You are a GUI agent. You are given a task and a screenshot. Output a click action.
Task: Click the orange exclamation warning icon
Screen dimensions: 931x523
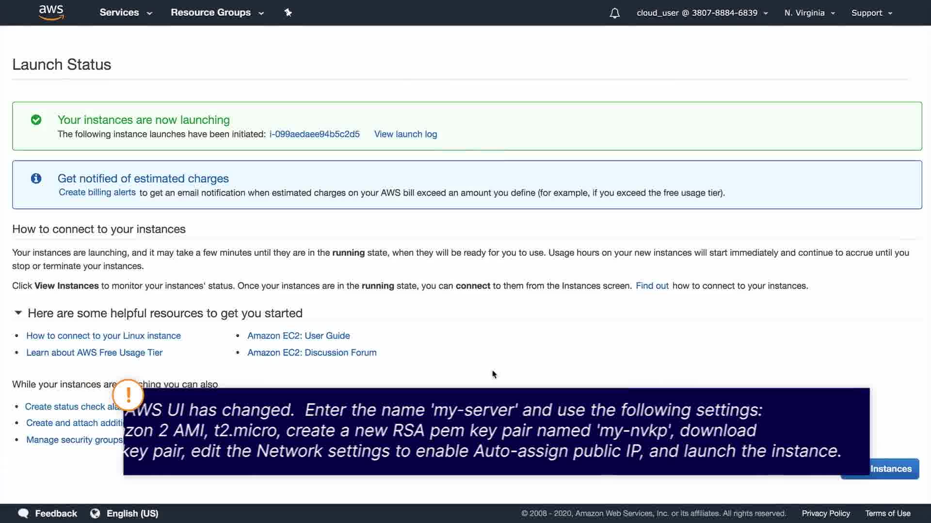[x=128, y=395]
